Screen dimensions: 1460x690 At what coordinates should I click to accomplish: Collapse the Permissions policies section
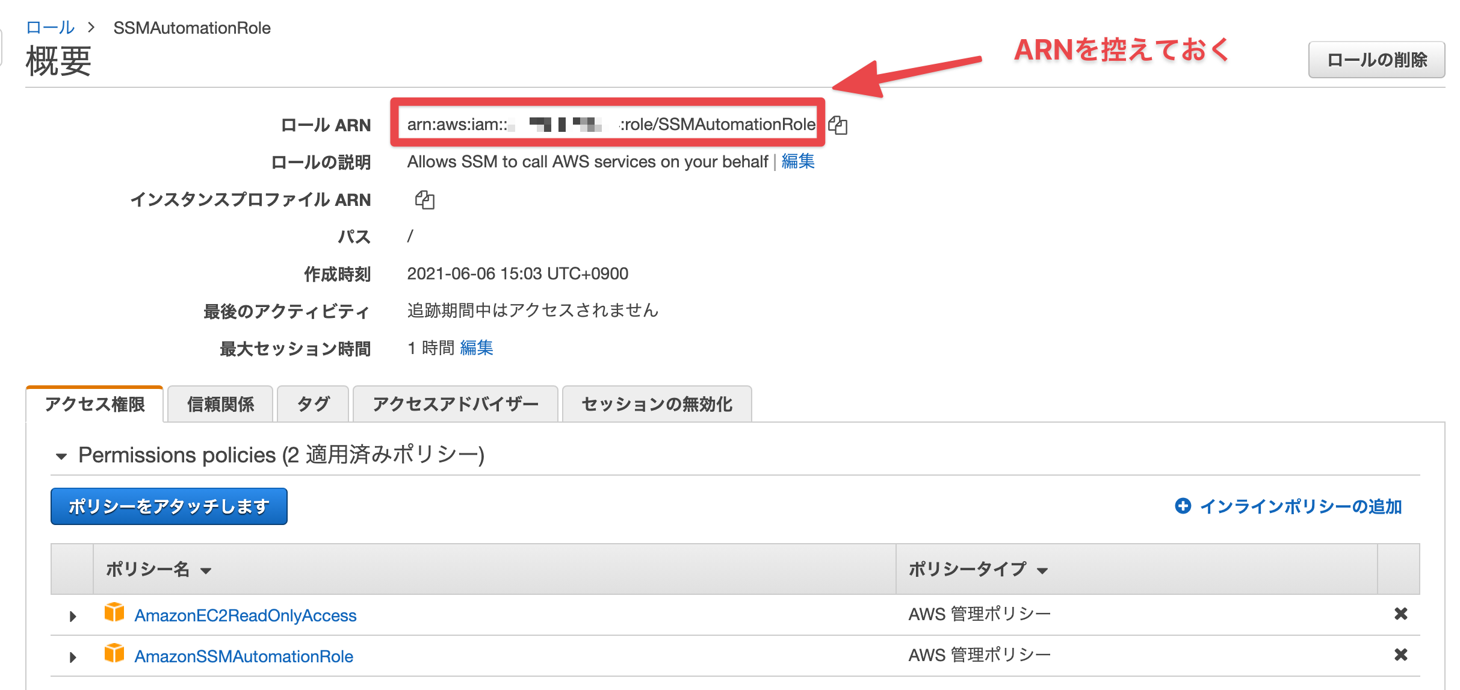click(x=61, y=456)
